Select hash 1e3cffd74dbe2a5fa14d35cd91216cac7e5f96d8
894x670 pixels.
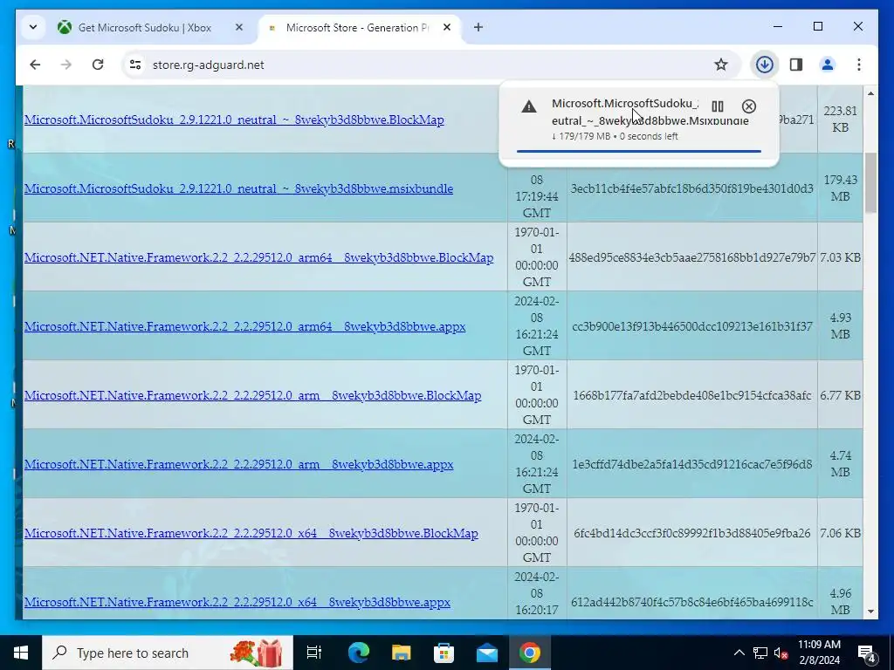(x=692, y=464)
